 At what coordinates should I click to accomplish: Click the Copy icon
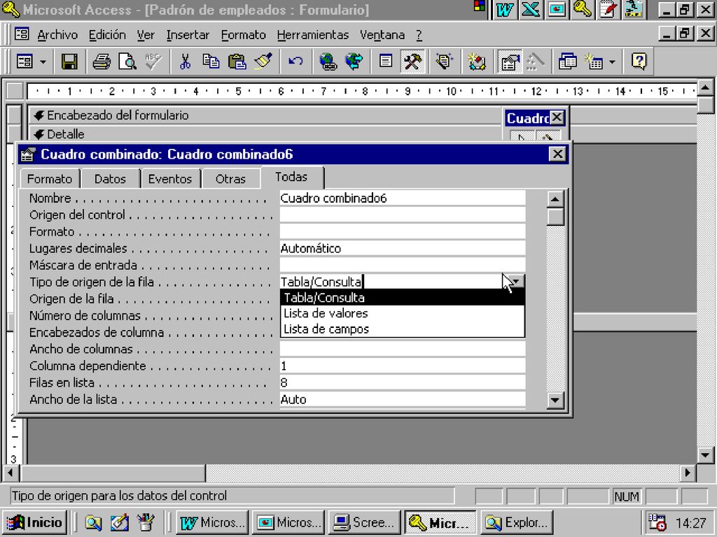click(211, 62)
